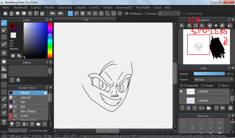Open the Strumento(T) menu
The image size is (235, 138).
tap(124, 8)
